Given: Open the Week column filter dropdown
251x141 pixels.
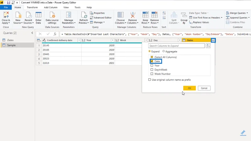Looking at the screenshot, I should coord(146,41).
